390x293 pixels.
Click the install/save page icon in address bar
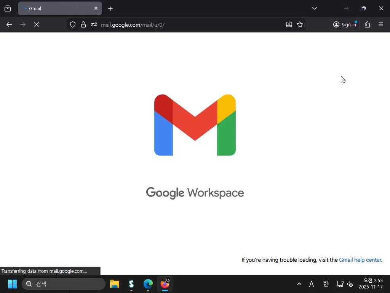[289, 24]
